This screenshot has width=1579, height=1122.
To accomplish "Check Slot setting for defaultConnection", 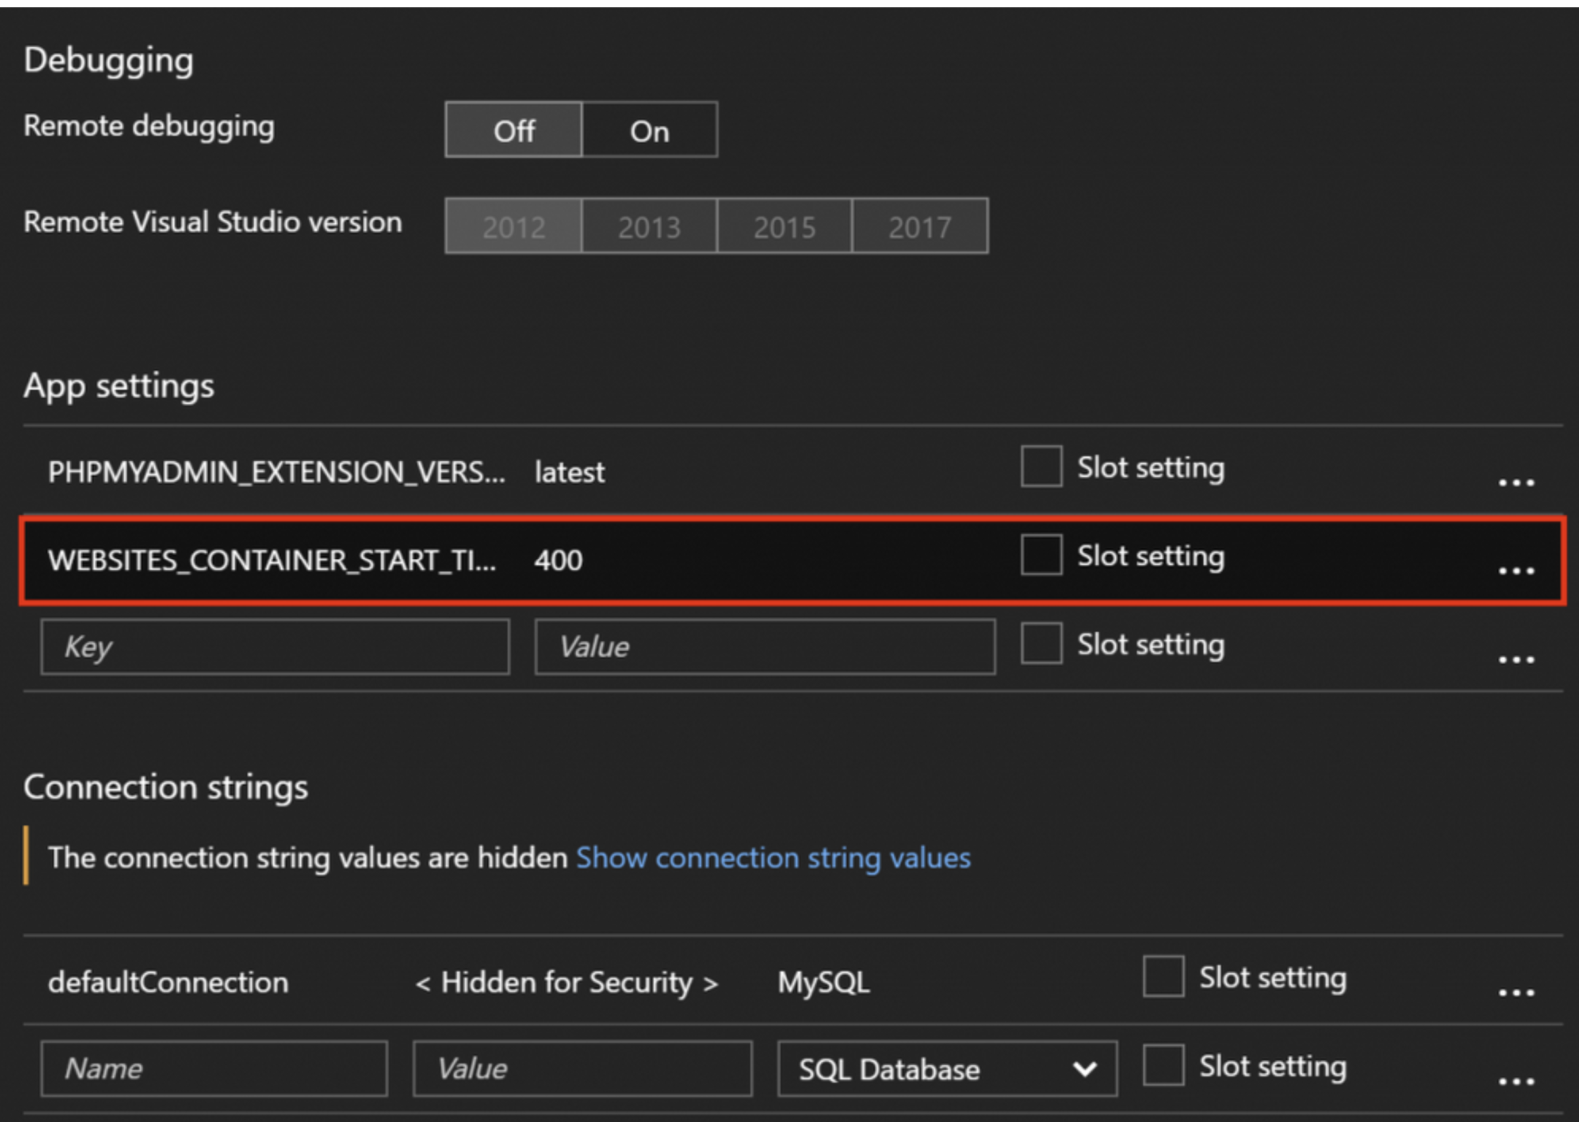I will pos(1163,976).
